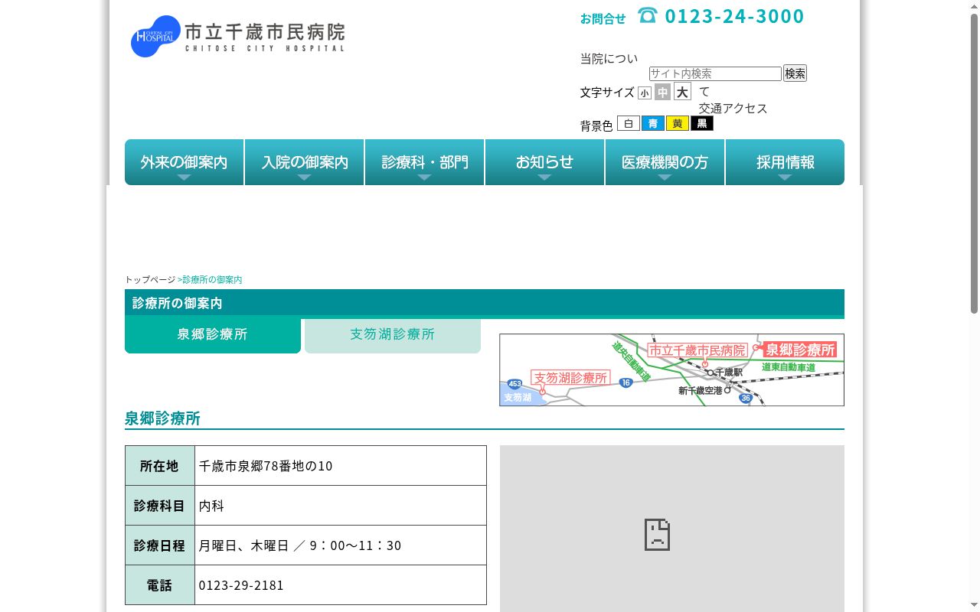Switch to the 泉郷診療所 tab
Image resolution: width=980 pixels, height=612 pixels.
pos(213,335)
